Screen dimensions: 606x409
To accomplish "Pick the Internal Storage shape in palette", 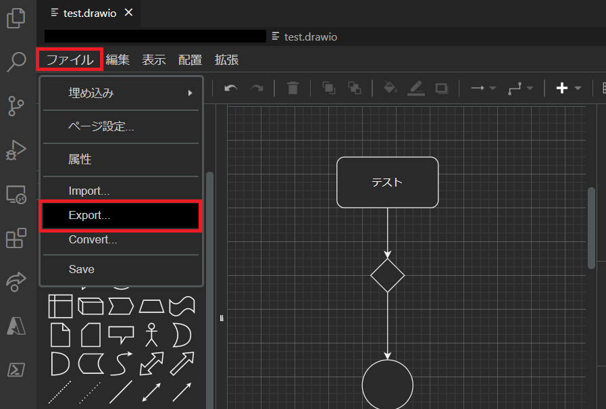I will pos(60,306).
